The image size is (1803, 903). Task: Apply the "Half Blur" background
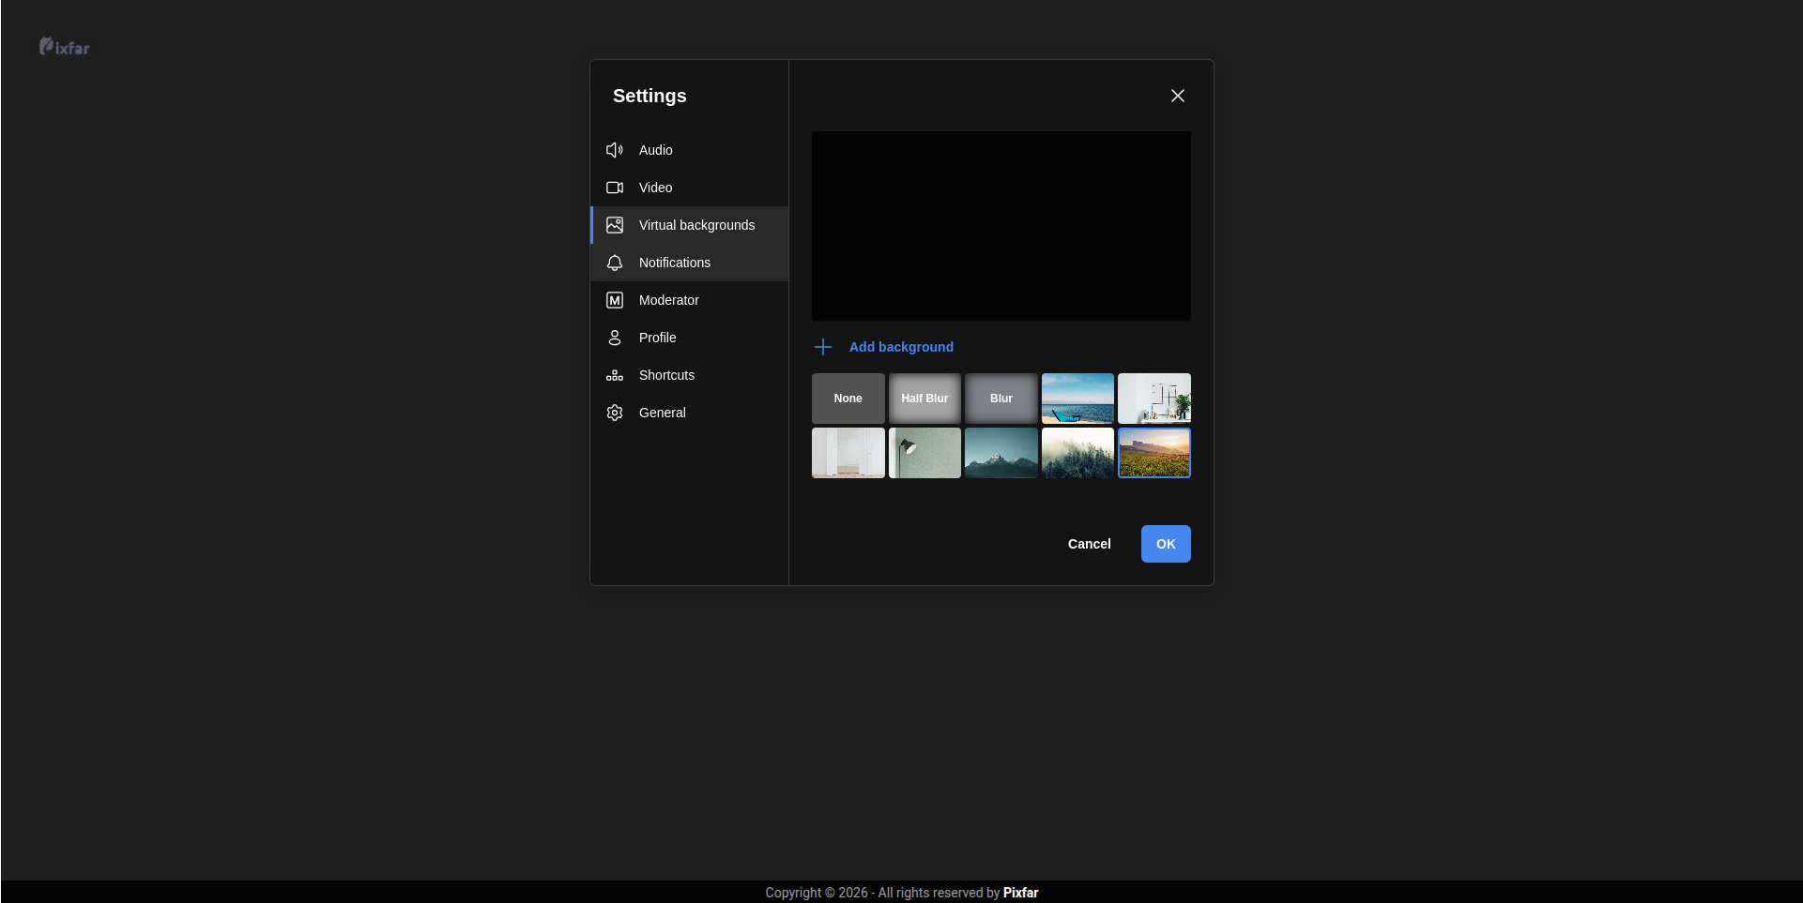coord(924,398)
